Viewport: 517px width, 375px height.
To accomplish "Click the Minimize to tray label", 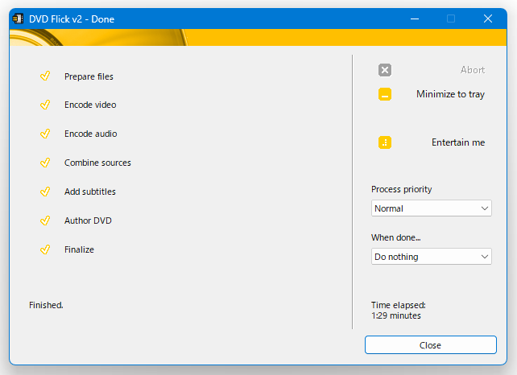I will coord(450,94).
